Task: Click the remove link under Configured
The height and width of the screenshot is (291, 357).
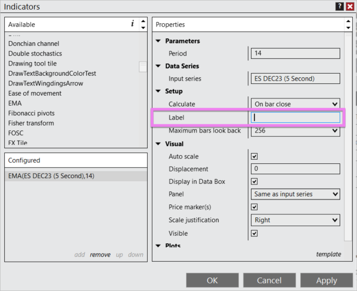Action: 100,255
